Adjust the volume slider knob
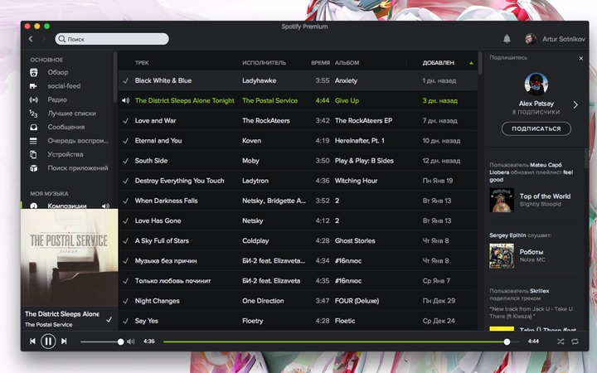 121,342
